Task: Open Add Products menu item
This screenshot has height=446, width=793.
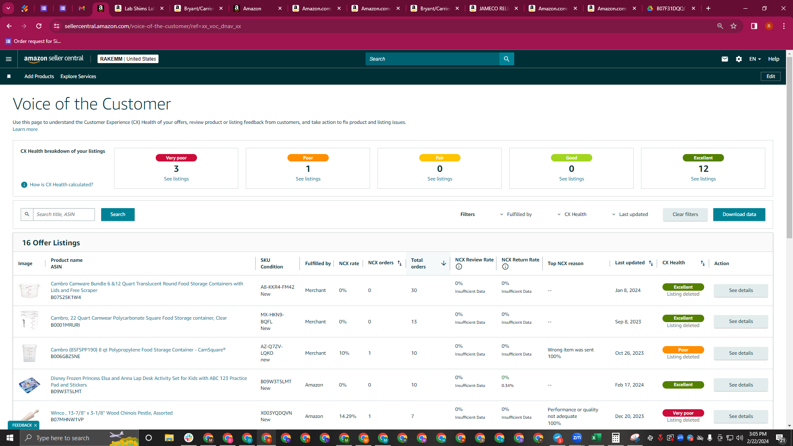Action: tap(39, 76)
